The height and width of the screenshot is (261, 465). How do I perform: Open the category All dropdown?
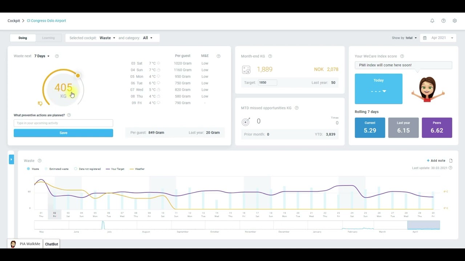click(x=147, y=38)
